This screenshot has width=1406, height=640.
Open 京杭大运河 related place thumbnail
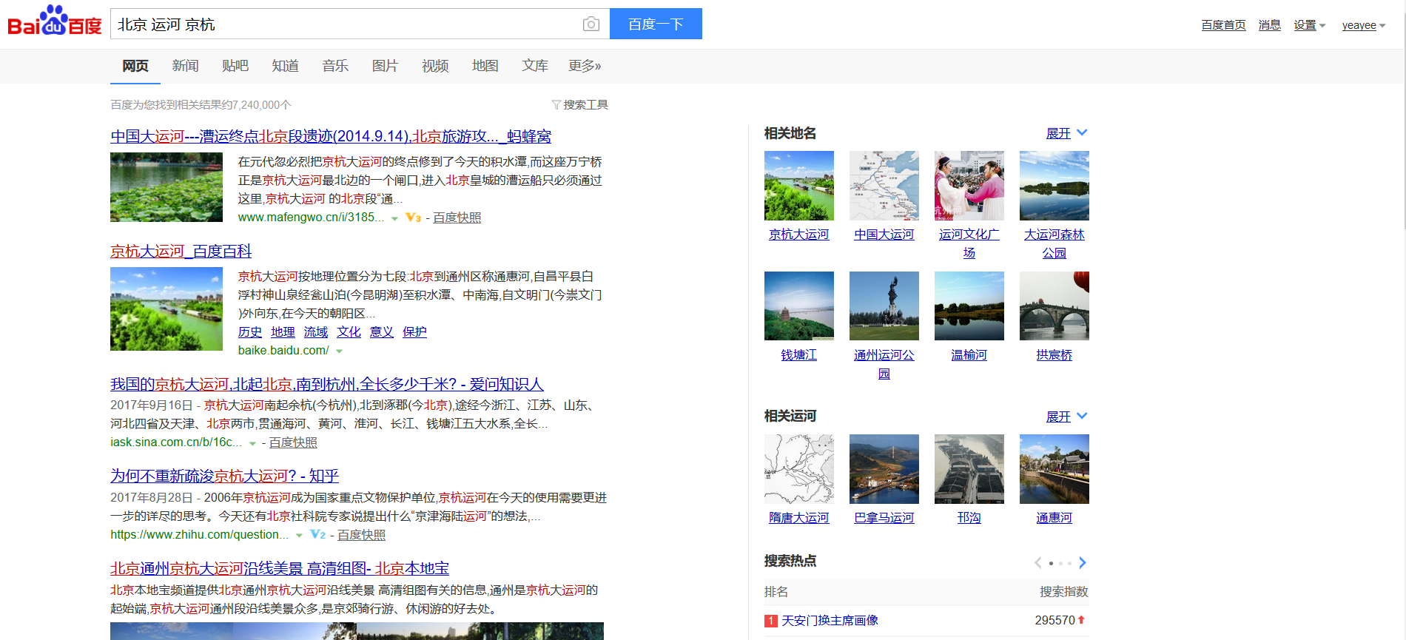(x=799, y=186)
